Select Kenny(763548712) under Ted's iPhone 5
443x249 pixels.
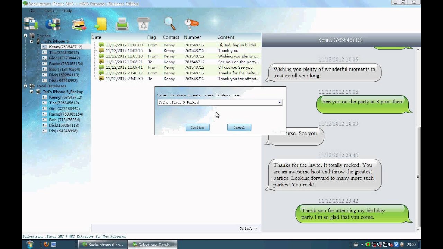click(65, 47)
